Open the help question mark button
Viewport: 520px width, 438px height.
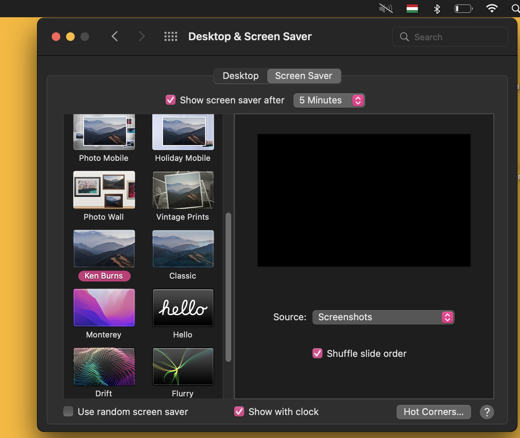point(487,412)
